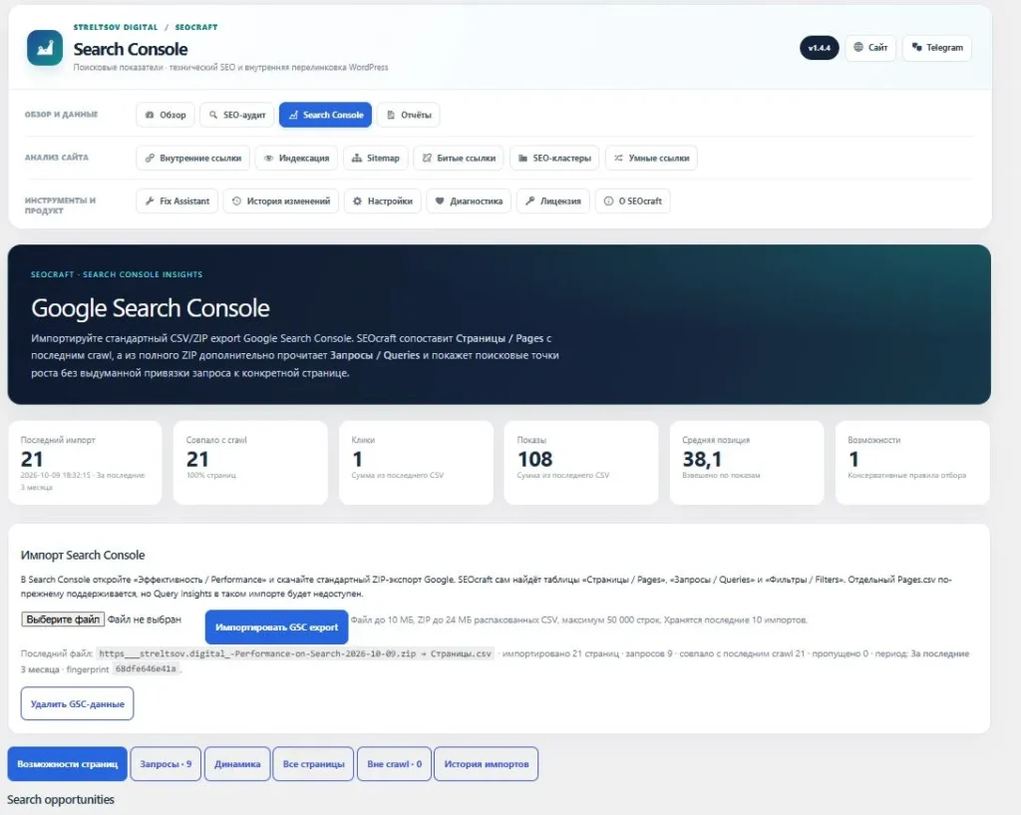Viewport: 1021px width, 815px height.
Task: Open the Сайт website link
Action: pos(870,48)
